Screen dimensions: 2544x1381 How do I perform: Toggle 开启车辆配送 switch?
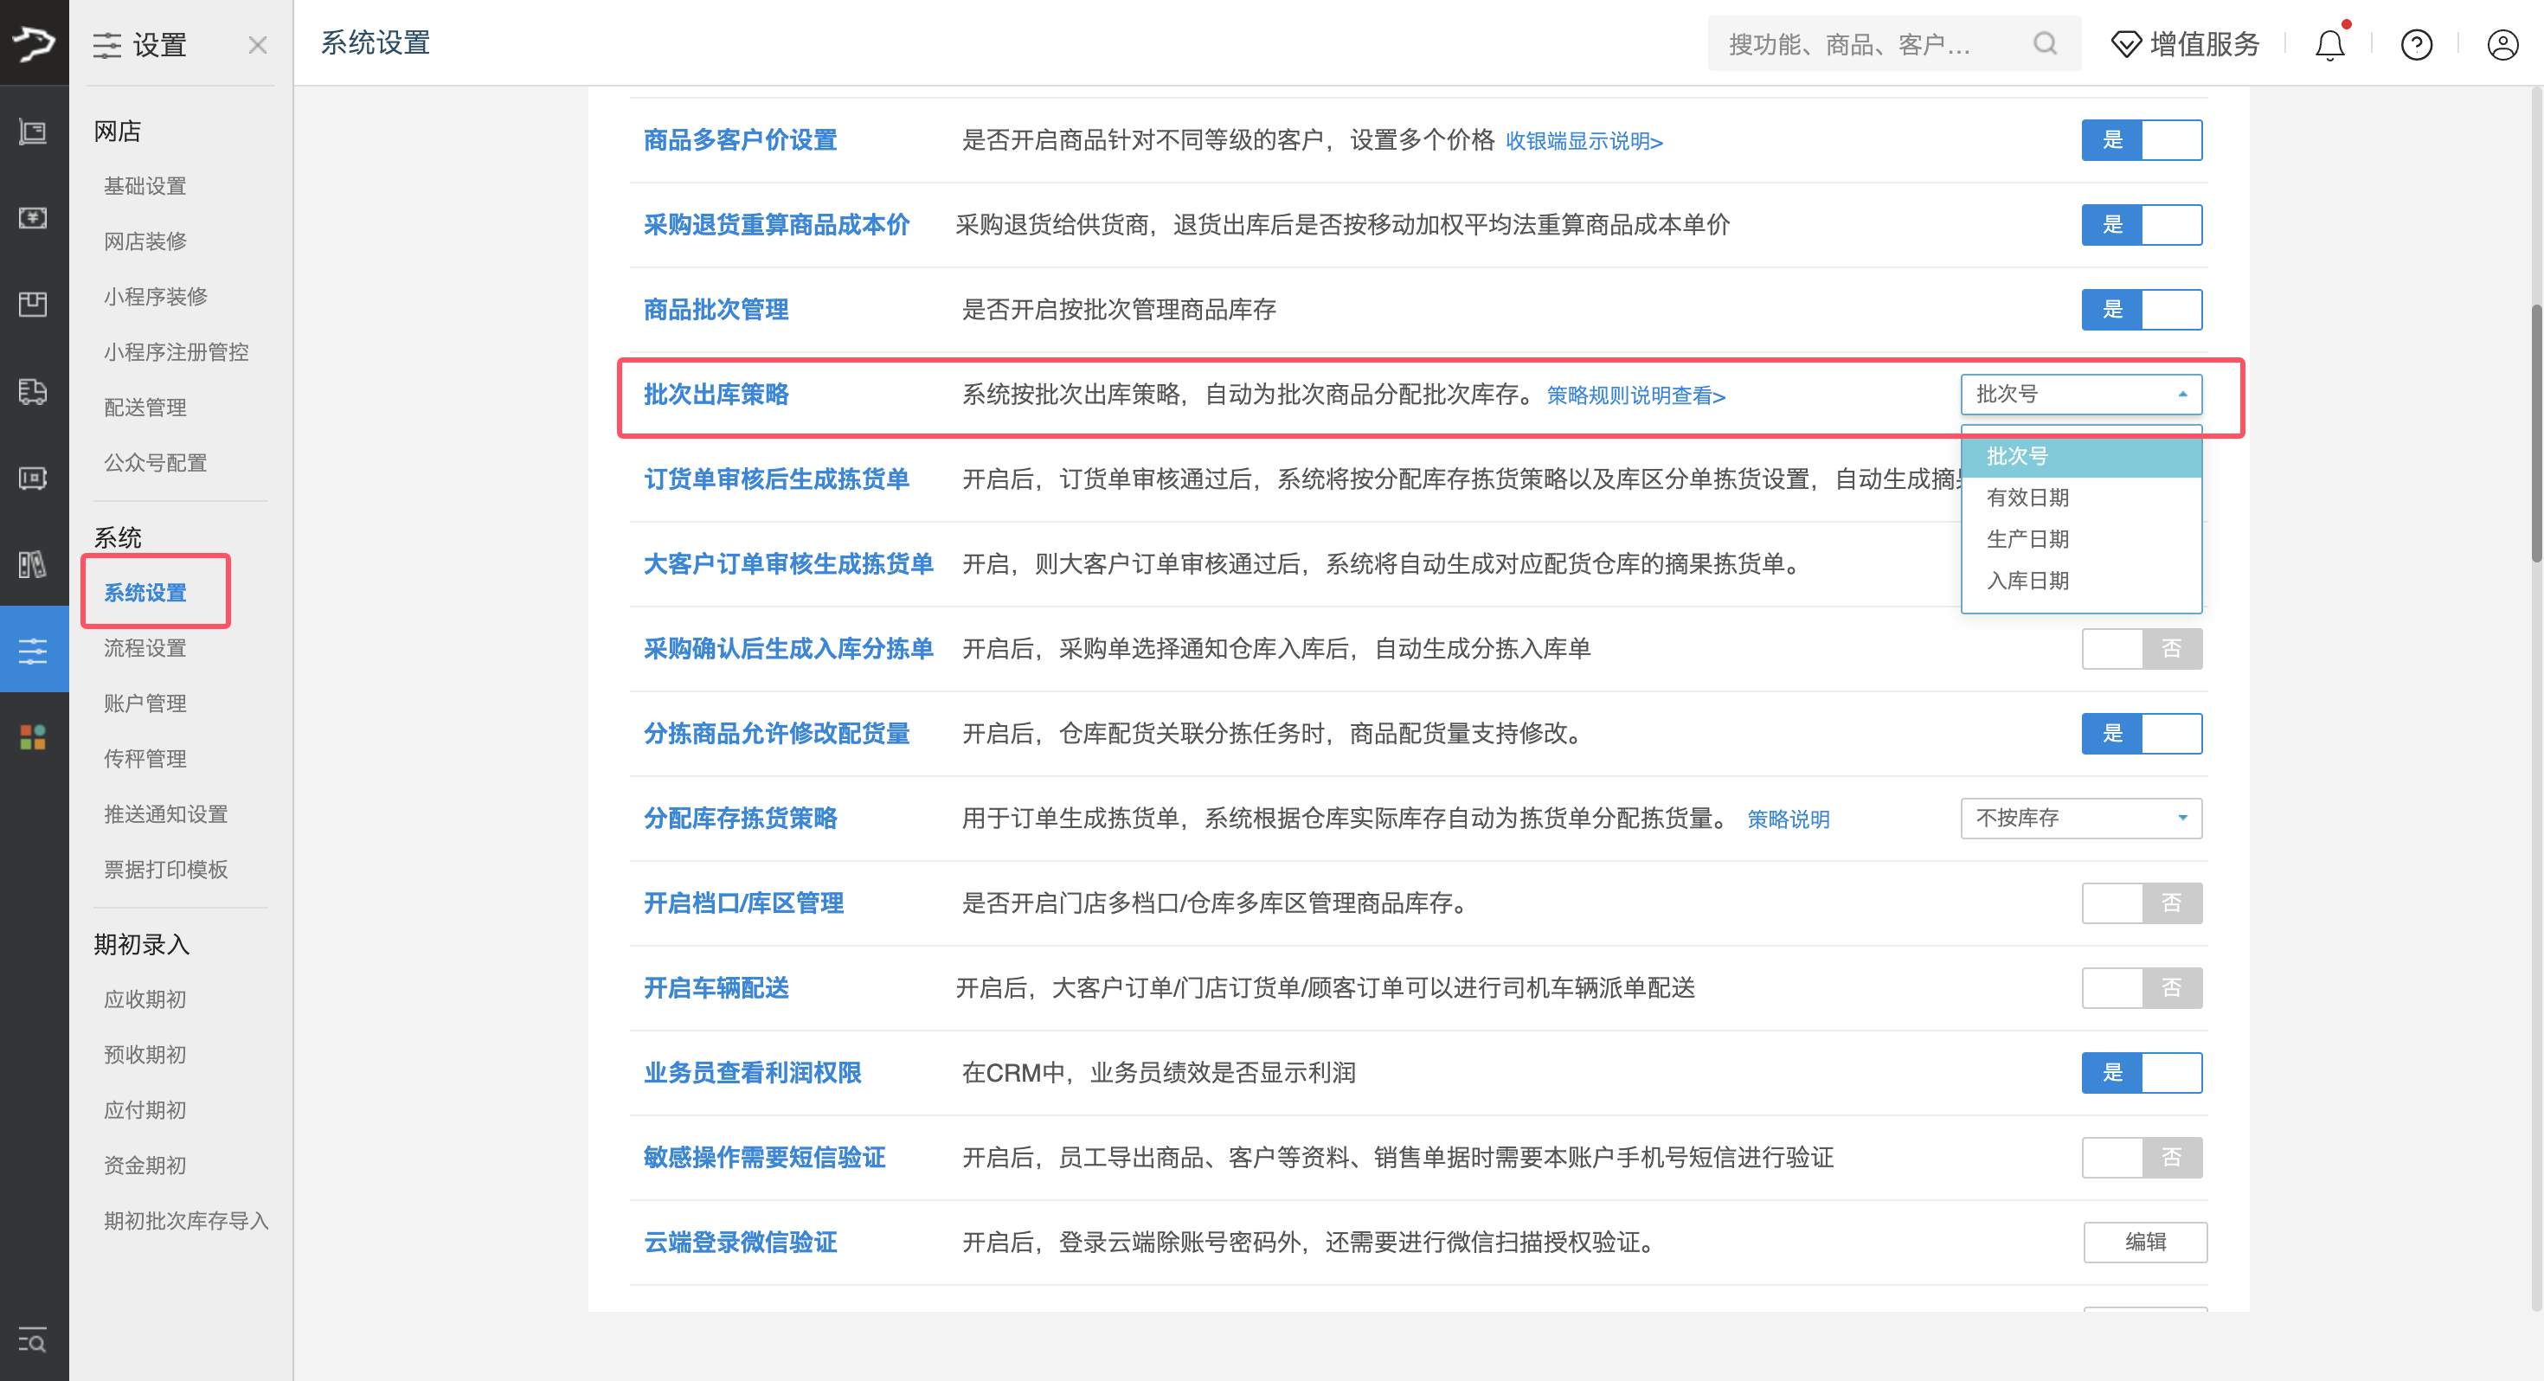[x=2141, y=988]
